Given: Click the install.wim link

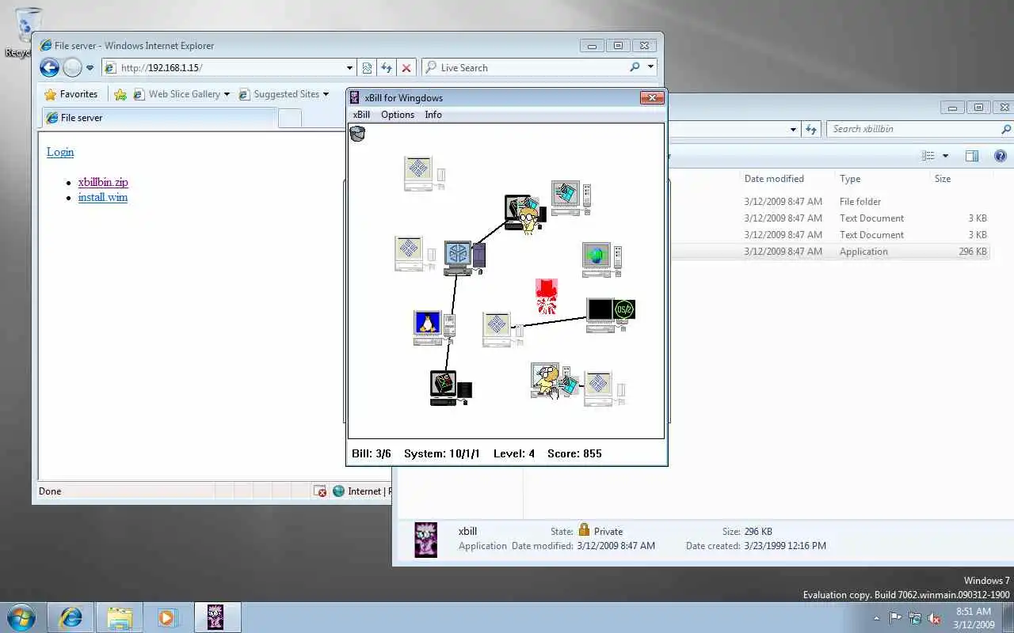Looking at the screenshot, I should pyautogui.click(x=103, y=198).
